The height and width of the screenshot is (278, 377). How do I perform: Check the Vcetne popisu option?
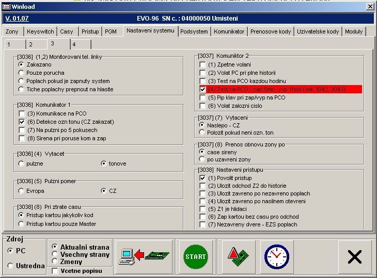point(55,271)
